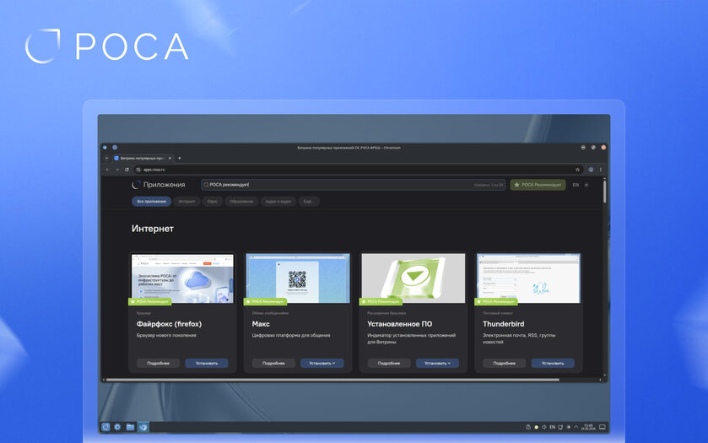Switch site language to EN

point(576,185)
